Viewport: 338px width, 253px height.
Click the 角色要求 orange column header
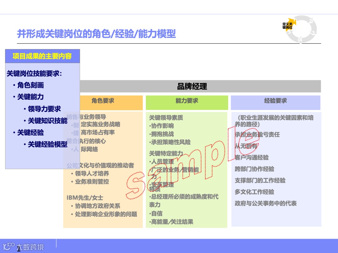[x=111, y=103]
